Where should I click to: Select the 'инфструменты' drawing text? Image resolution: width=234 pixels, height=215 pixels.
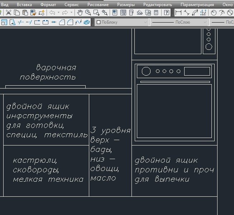[x=39, y=116]
